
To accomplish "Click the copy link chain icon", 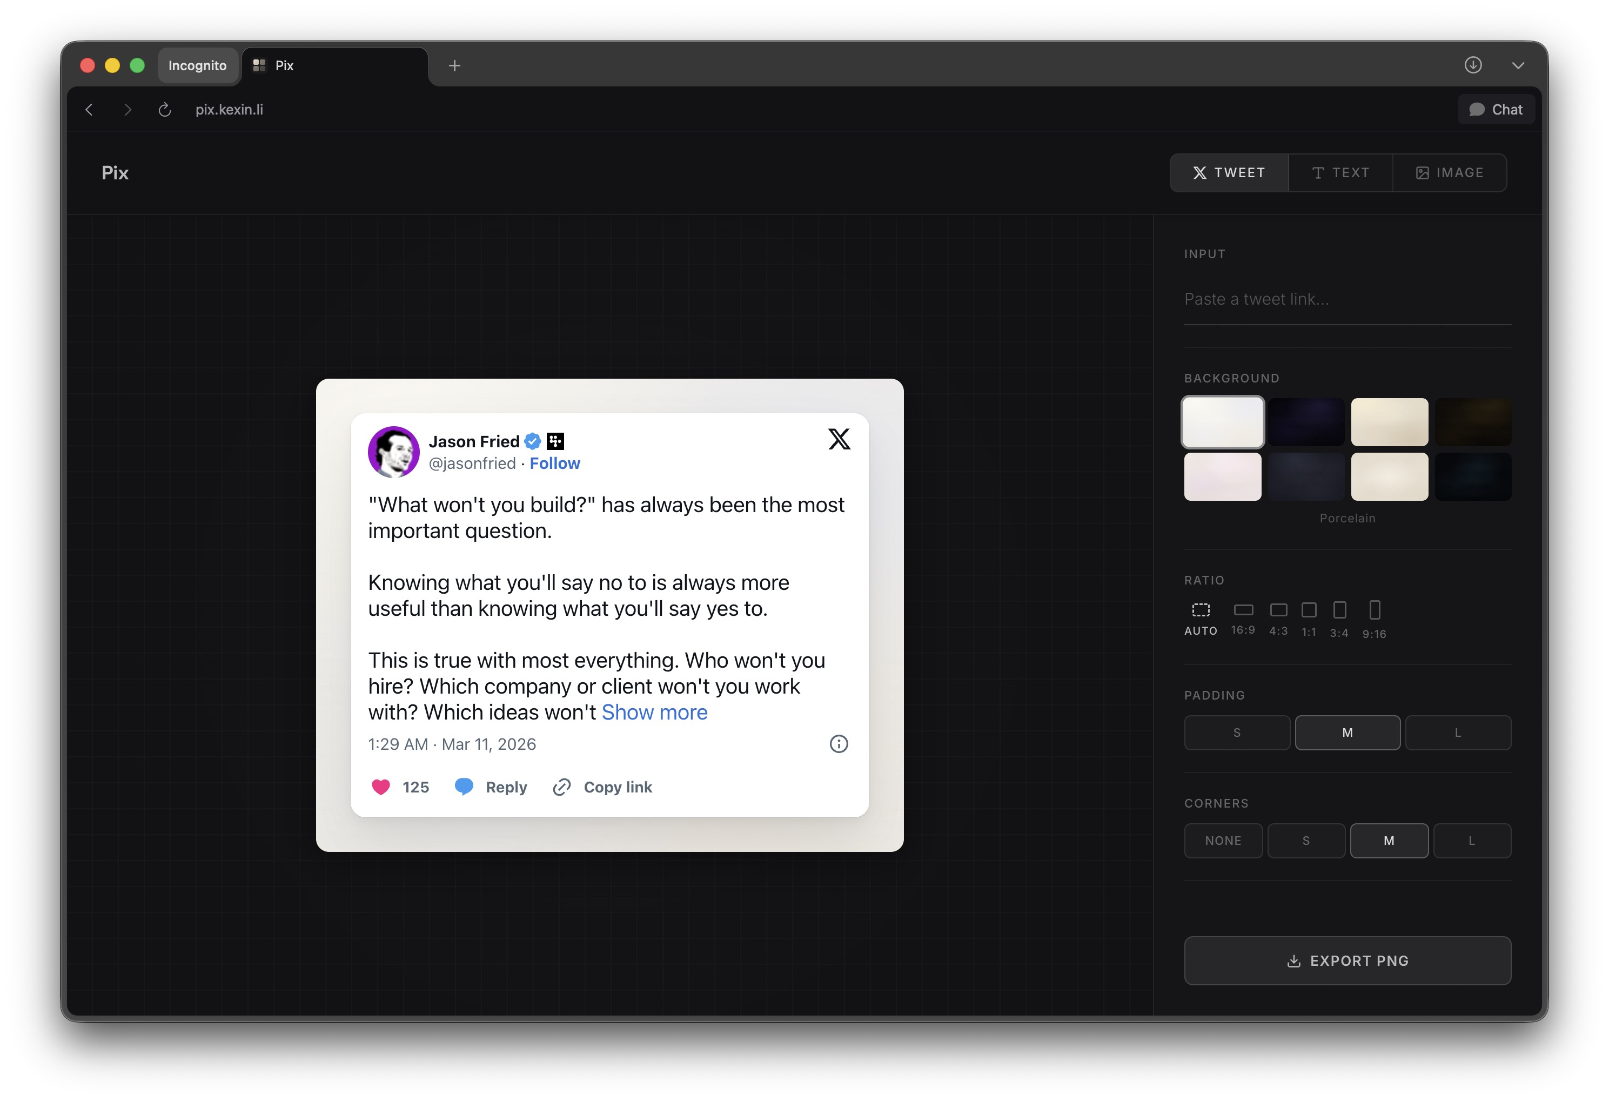I will [x=561, y=787].
